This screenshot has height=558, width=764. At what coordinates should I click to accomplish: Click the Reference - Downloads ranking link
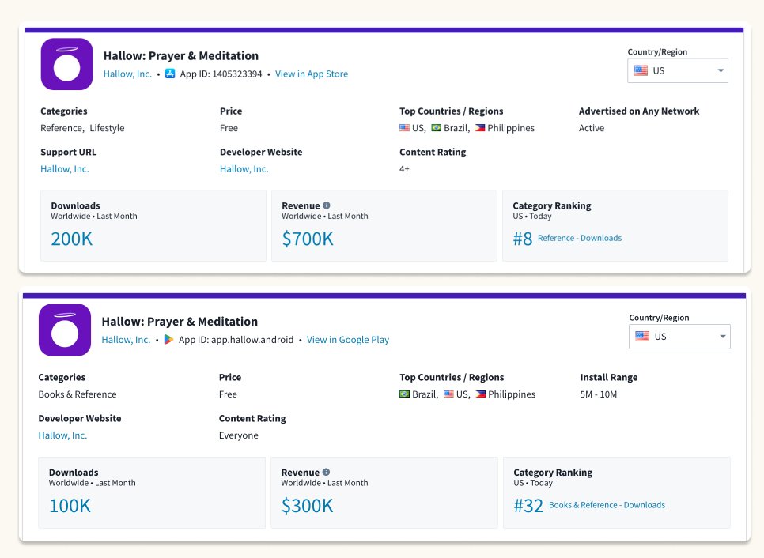coord(579,238)
